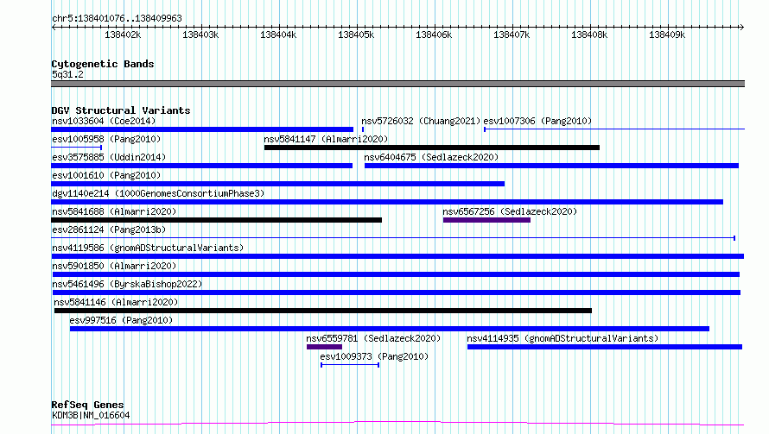Select the nsv6559781 purple variant bar
Viewport: 769px width, 434px height.
324,347
